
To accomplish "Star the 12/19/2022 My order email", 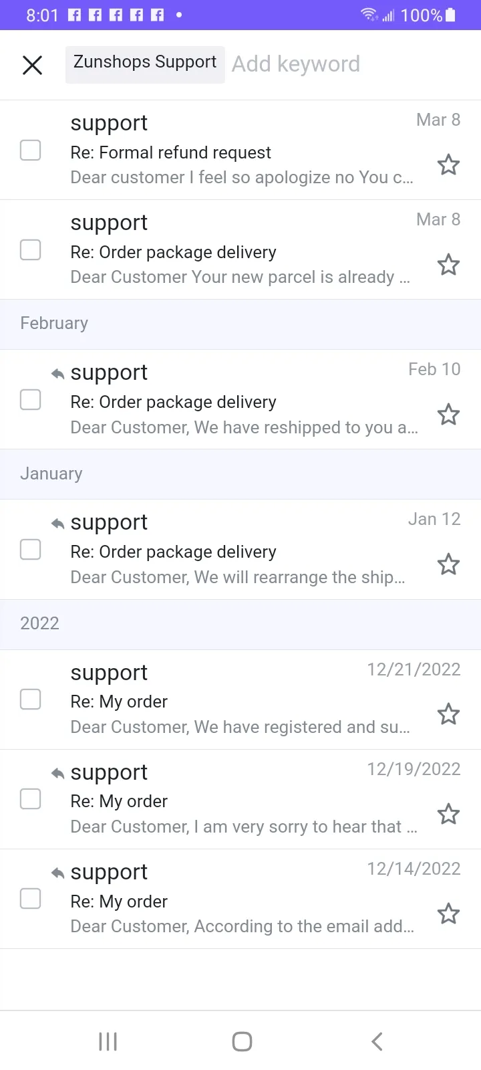I will click(x=448, y=814).
